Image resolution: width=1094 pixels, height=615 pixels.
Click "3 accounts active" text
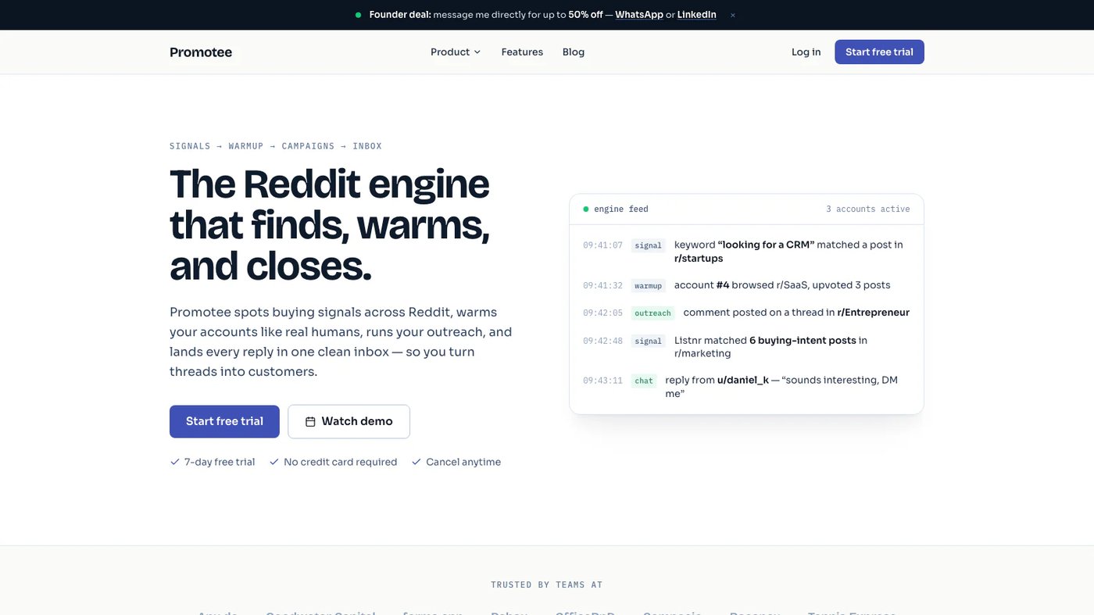868,209
